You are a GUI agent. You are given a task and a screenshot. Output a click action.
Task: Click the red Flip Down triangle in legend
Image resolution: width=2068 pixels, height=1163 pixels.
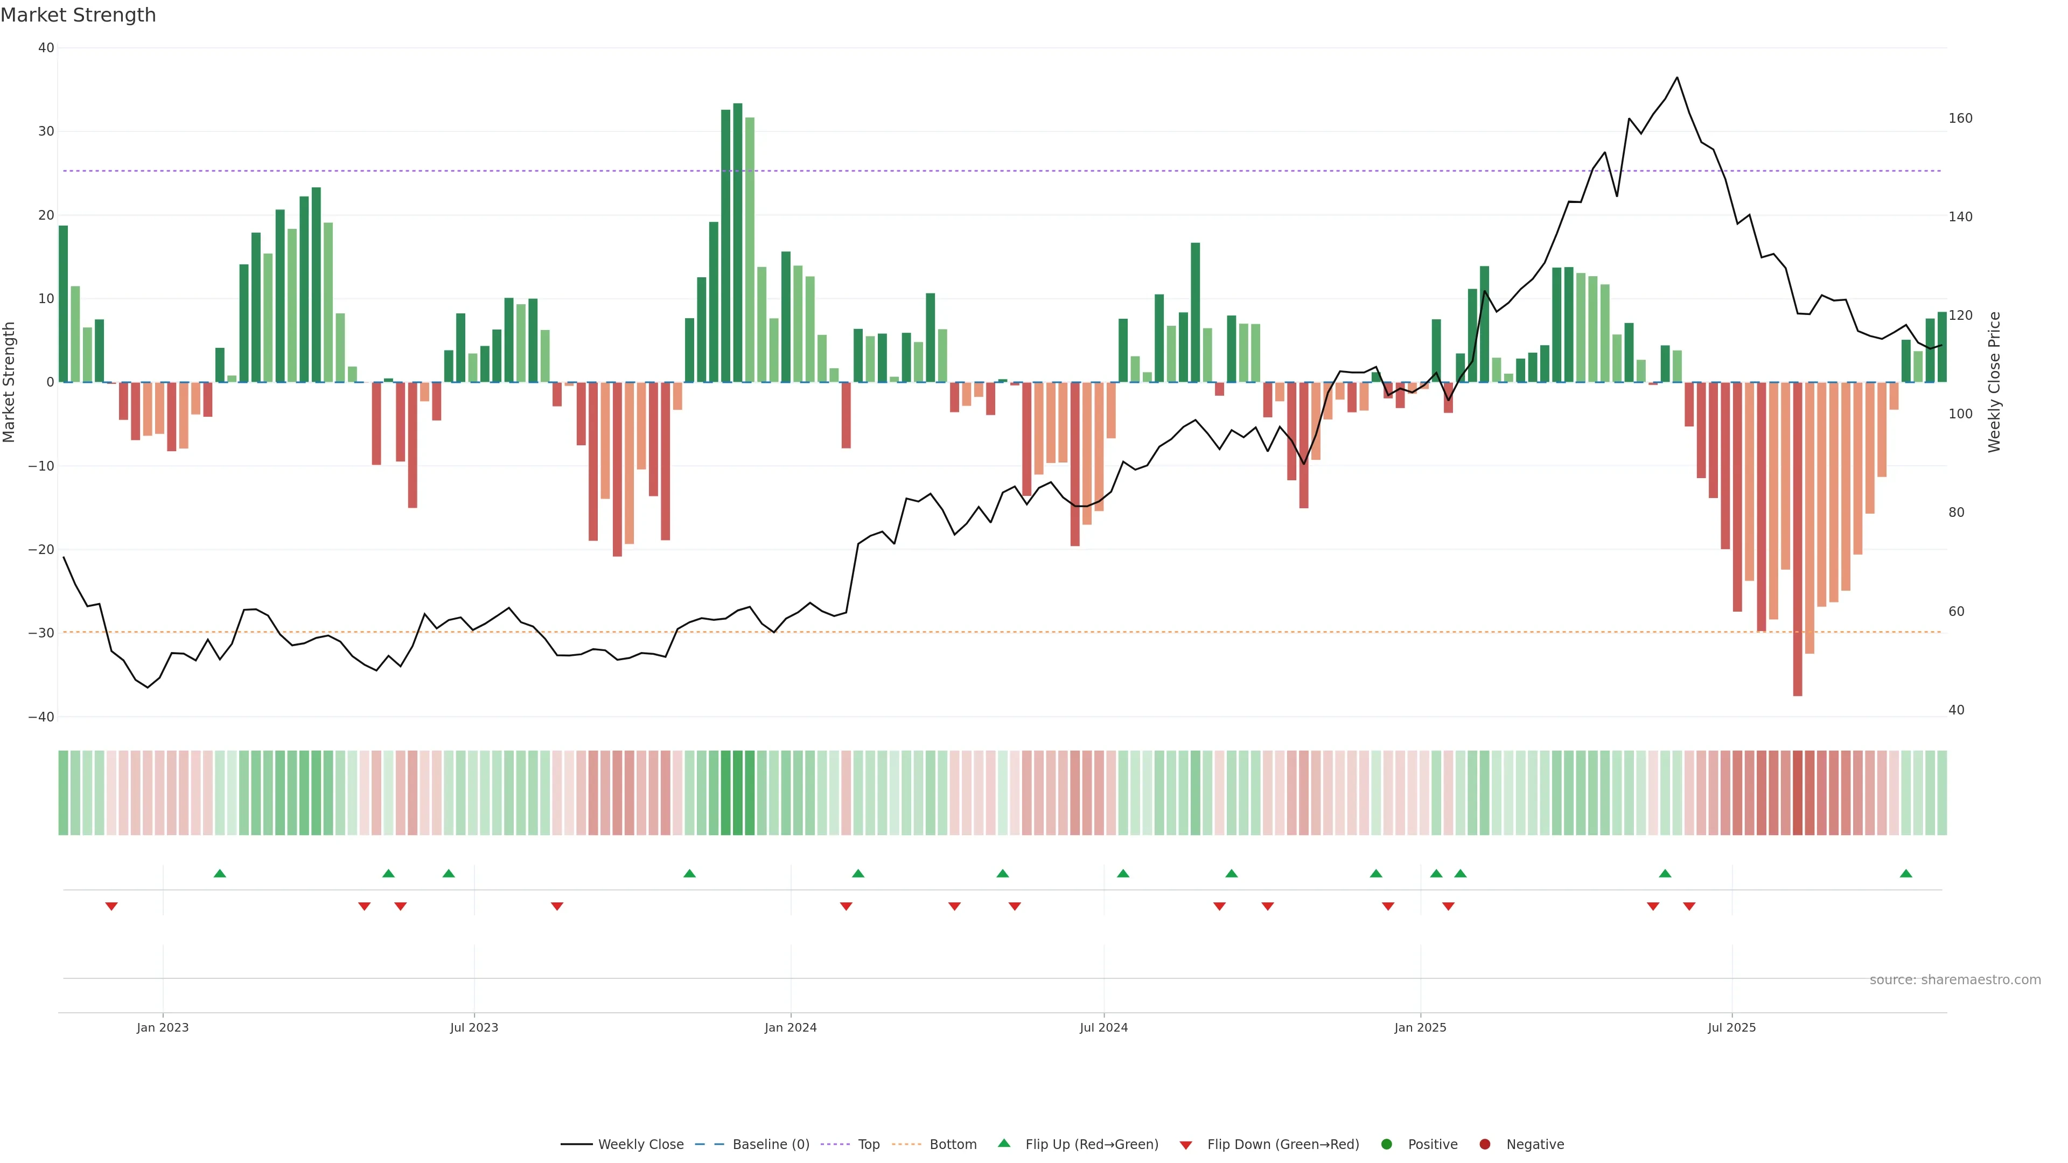click(1186, 1145)
